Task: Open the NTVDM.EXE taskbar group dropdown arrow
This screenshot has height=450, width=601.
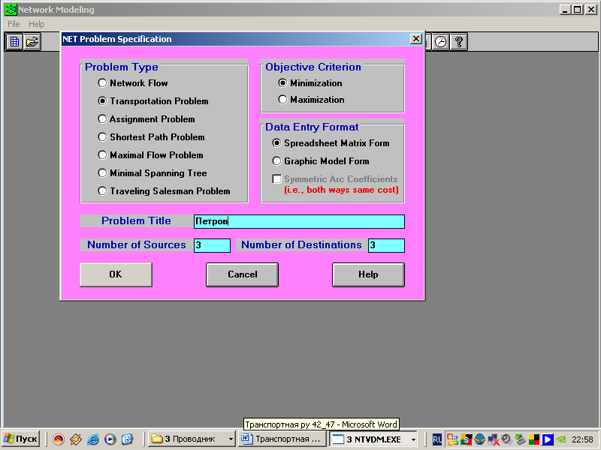Action: pos(414,439)
